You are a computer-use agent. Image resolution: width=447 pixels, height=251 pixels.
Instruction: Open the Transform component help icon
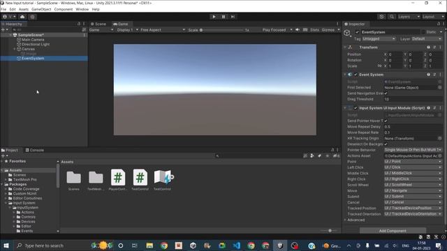click(428, 47)
